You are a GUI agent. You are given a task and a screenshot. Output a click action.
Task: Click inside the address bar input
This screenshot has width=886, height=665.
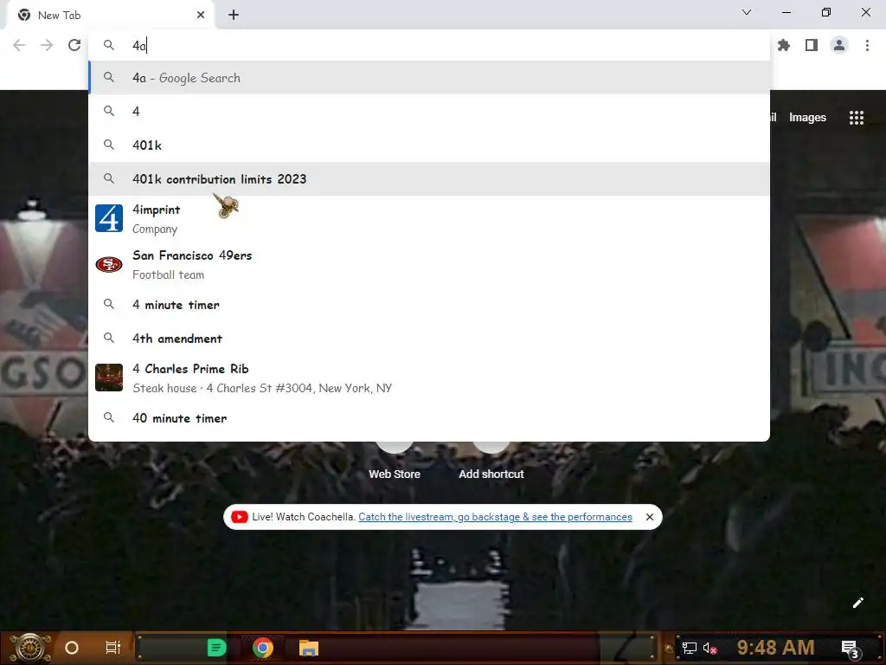click(429, 45)
